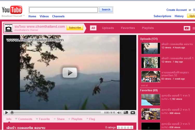Open the History link
The width and height of the screenshot is (195, 130).
pyautogui.click(x=179, y=16)
